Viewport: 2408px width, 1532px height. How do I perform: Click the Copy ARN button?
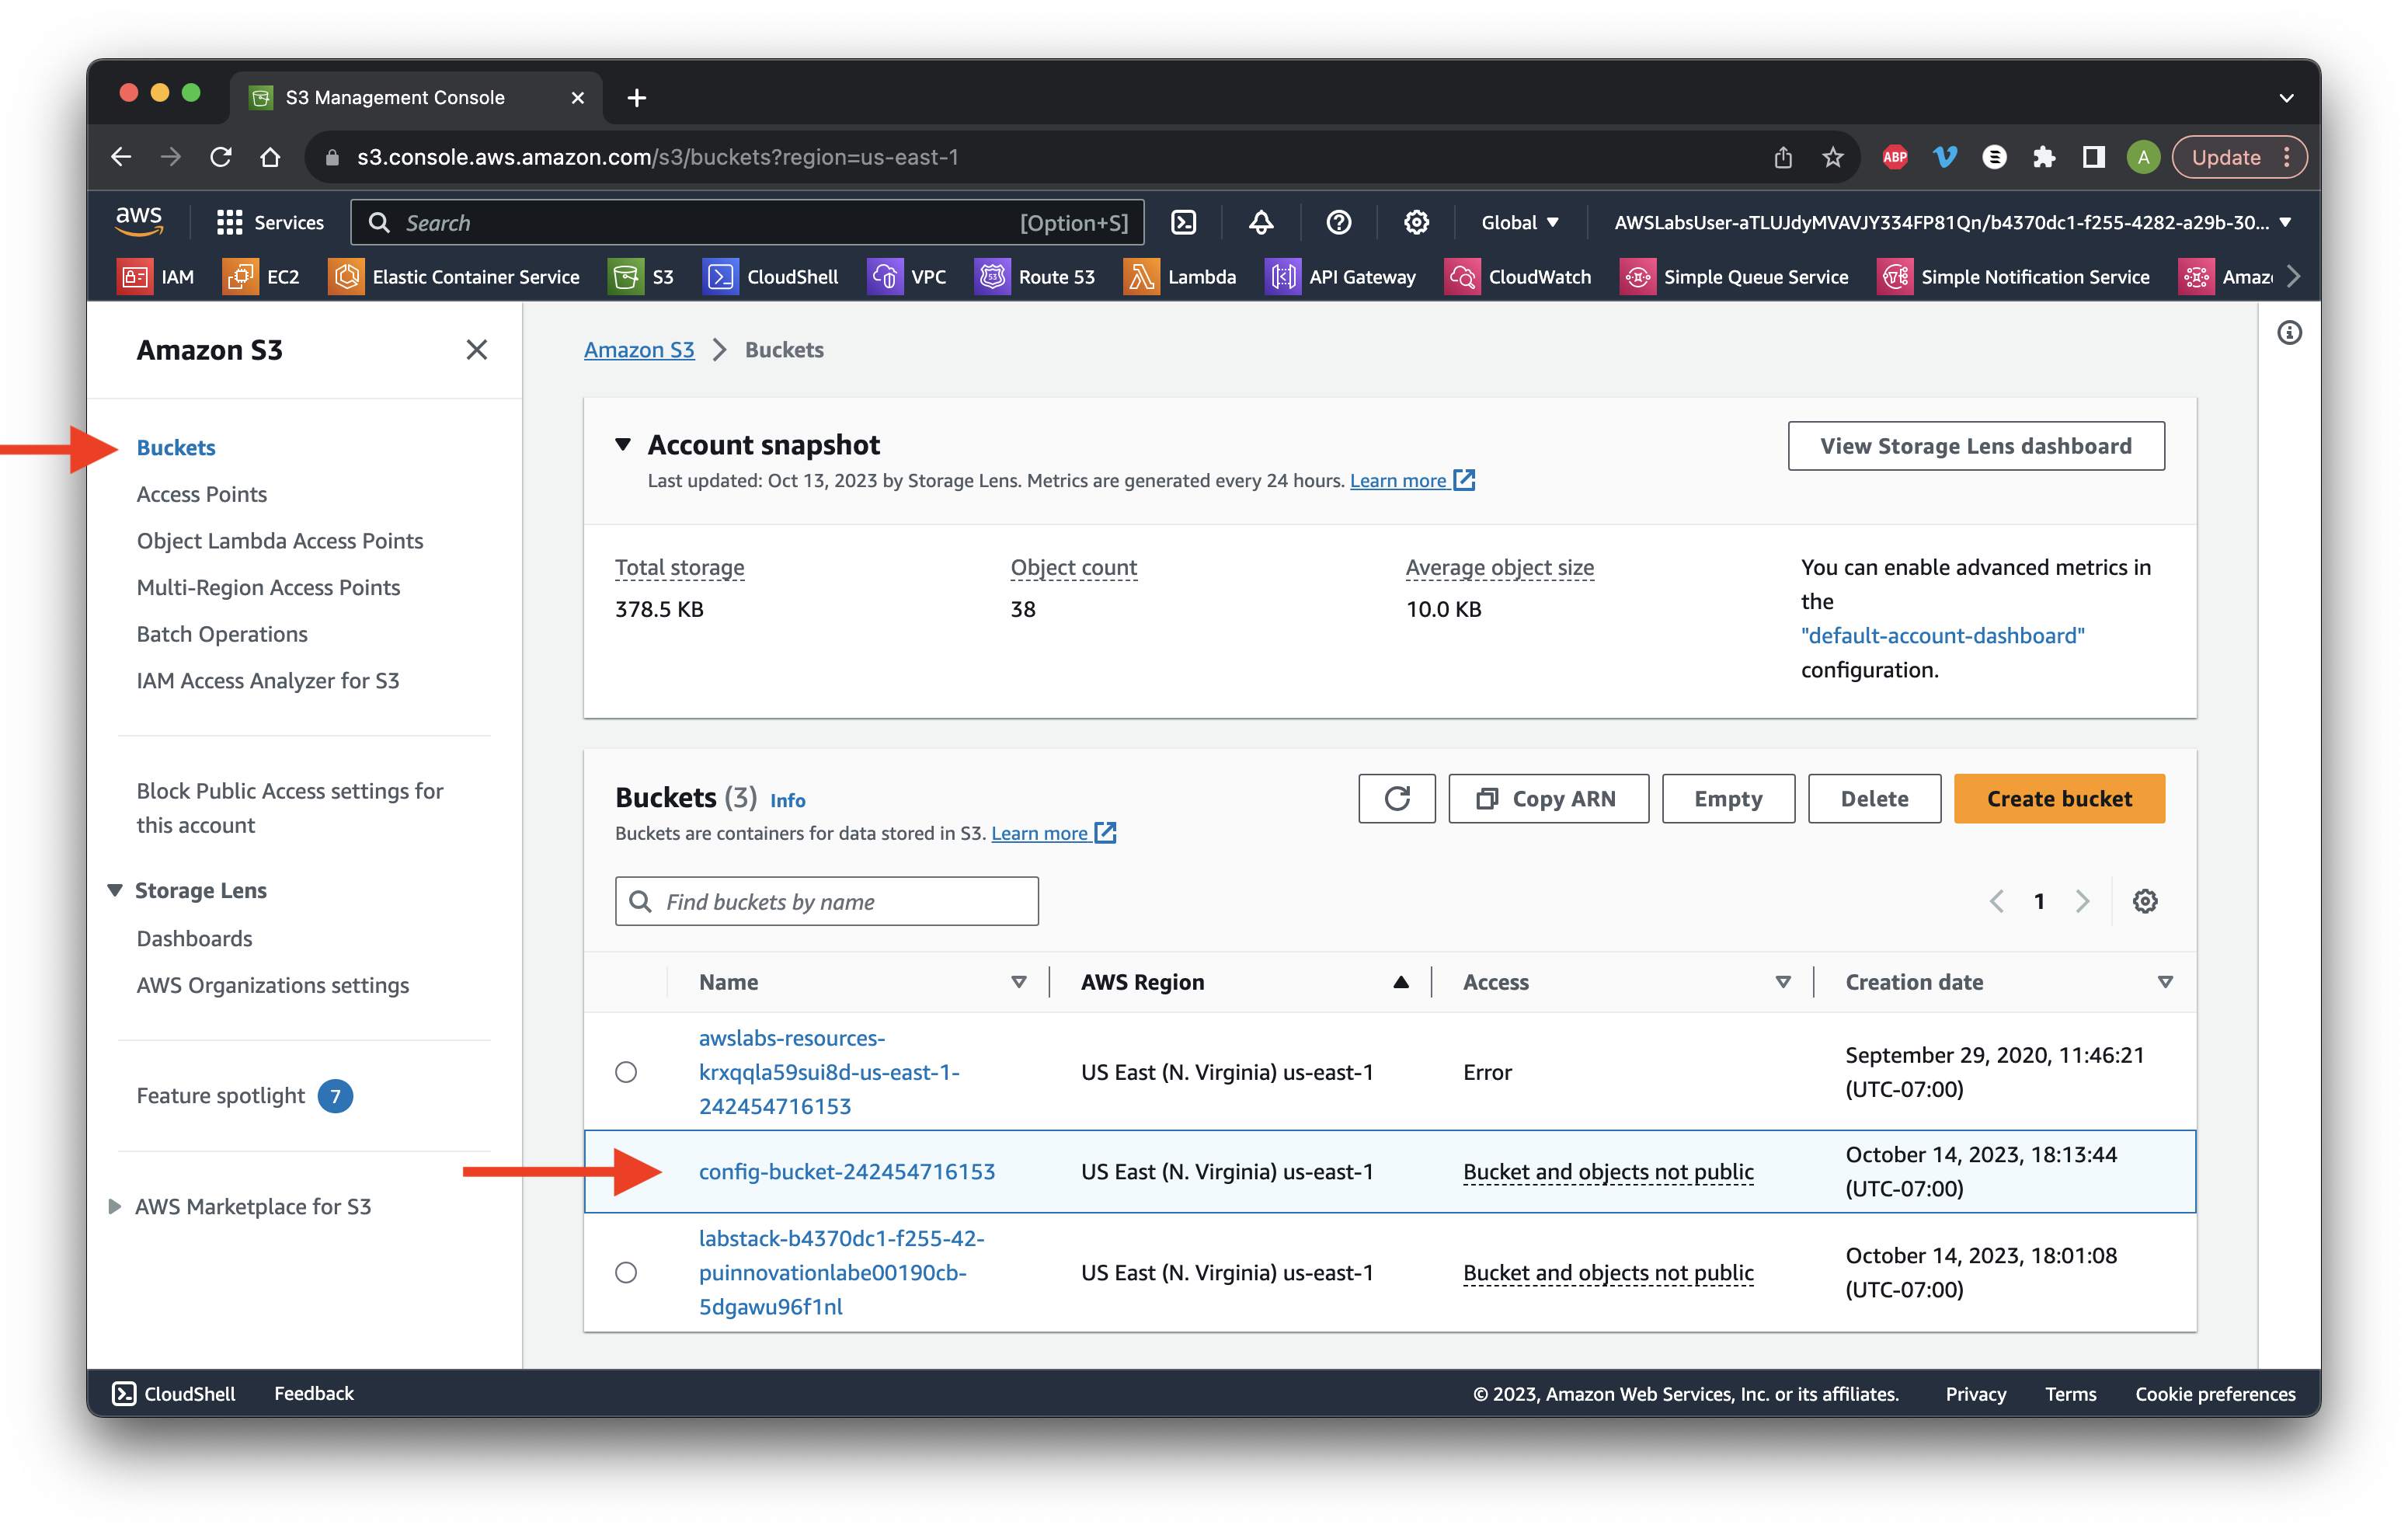1548,798
